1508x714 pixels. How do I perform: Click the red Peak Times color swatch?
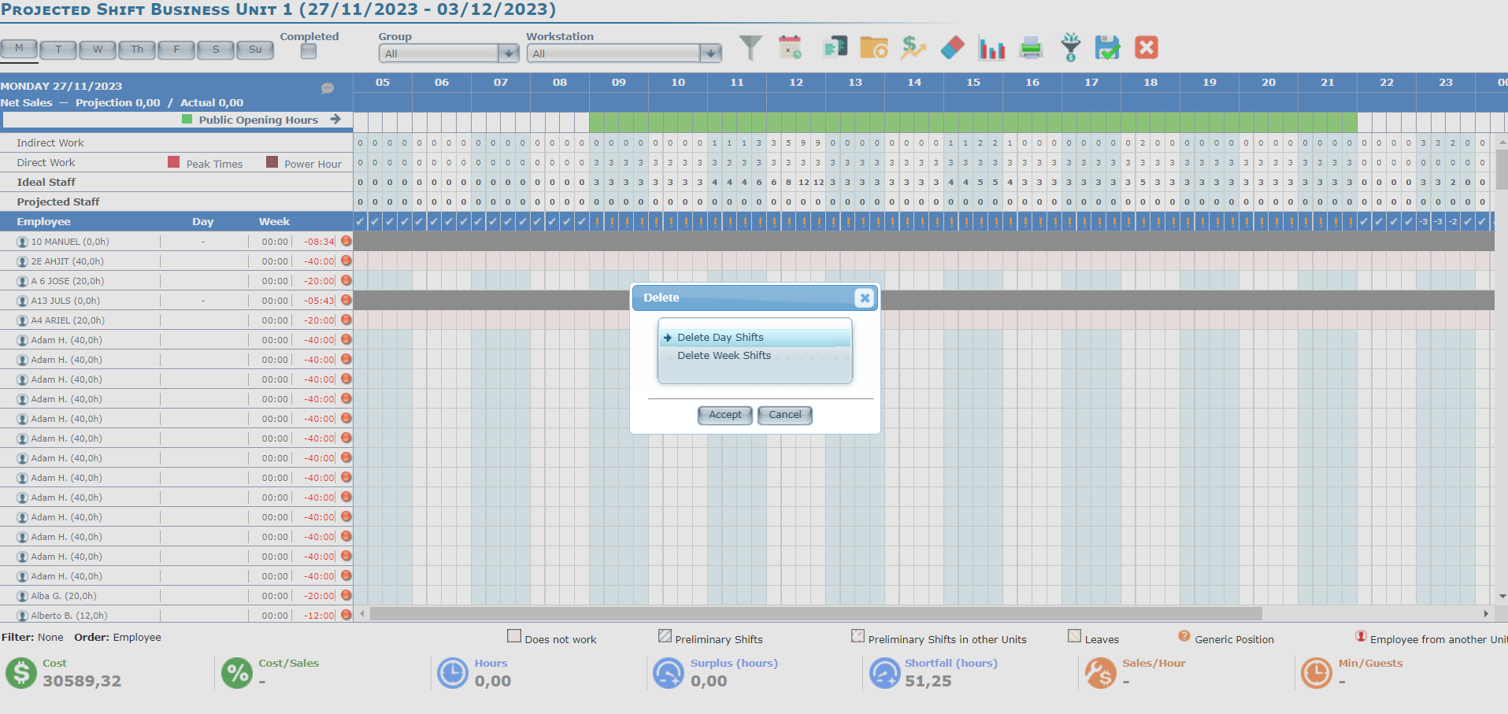tap(174, 161)
